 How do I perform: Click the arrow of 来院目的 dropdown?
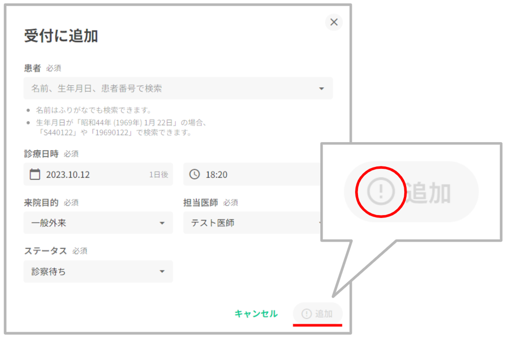point(162,223)
